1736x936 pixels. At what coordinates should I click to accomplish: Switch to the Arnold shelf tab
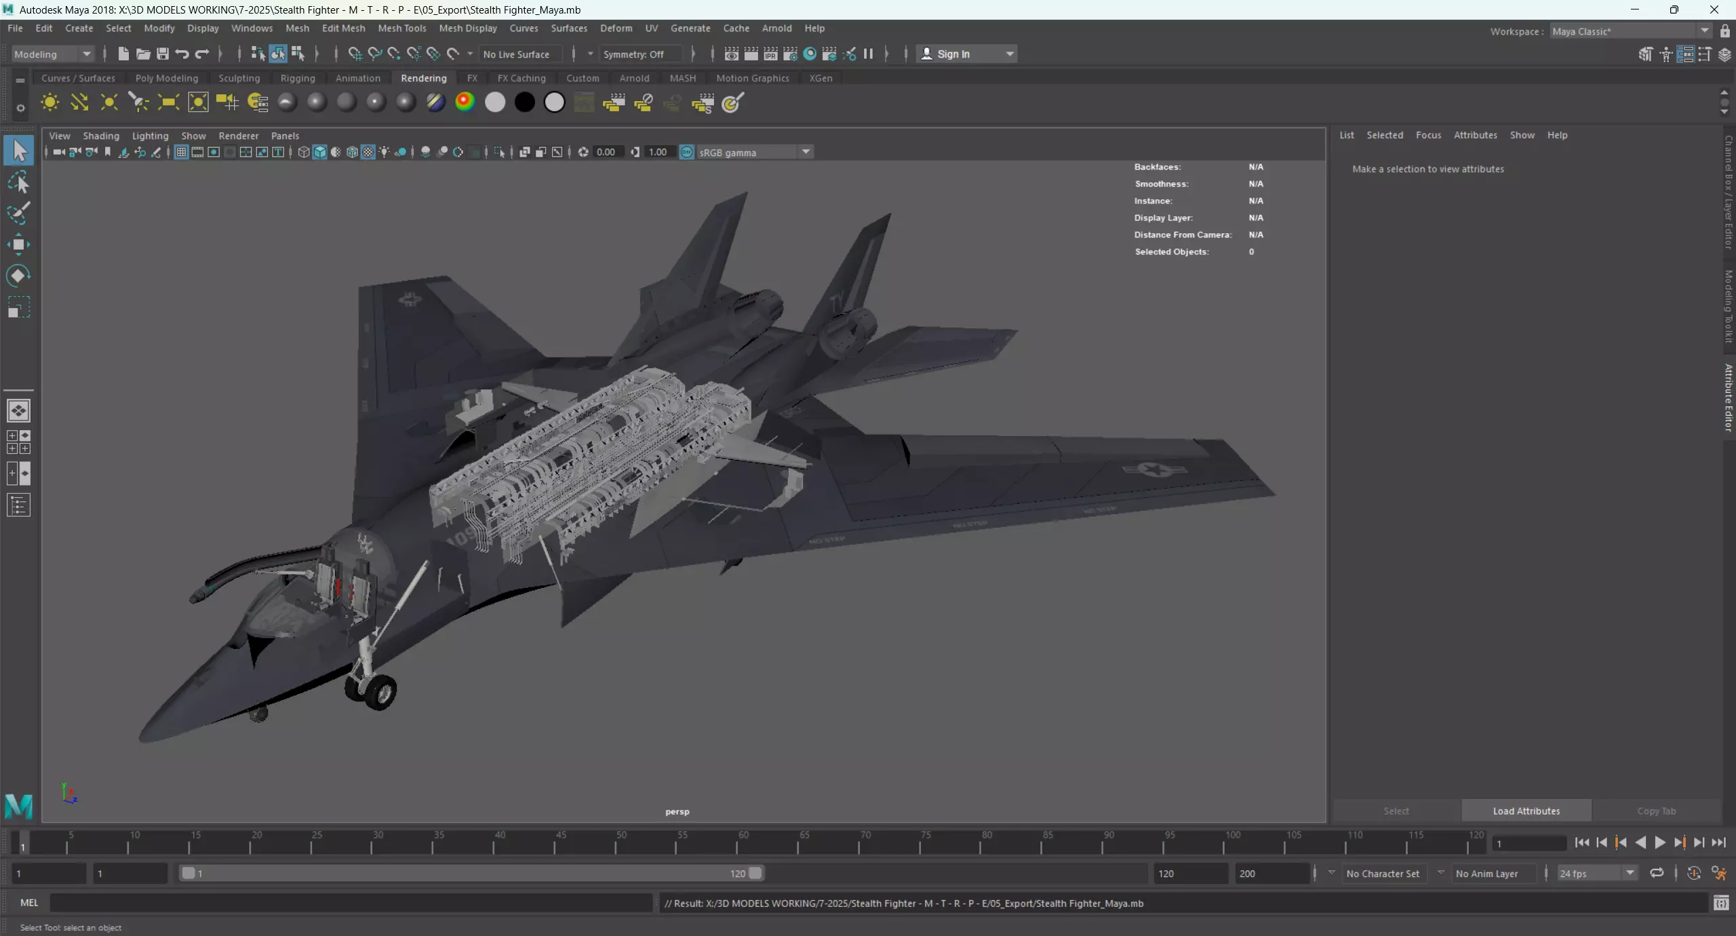(634, 78)
